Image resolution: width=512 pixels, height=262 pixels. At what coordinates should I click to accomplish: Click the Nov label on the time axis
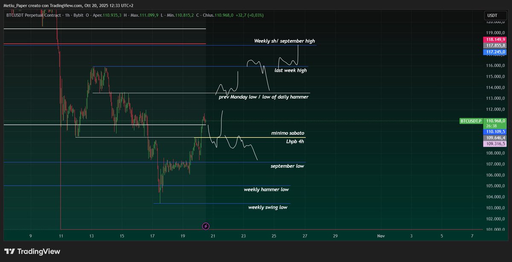[381, 236]
